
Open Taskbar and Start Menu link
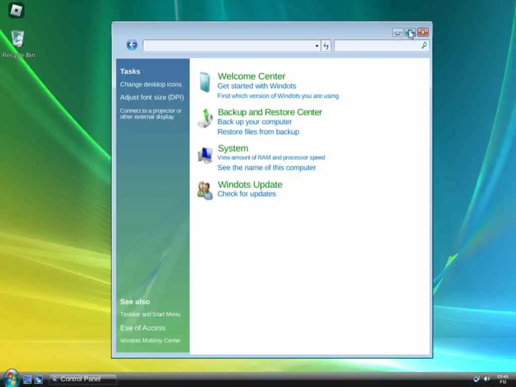click(150, 314)
